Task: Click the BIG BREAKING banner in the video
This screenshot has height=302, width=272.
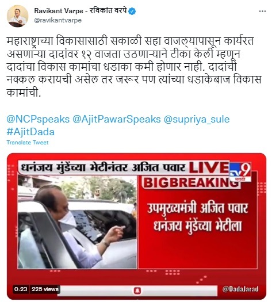Action: (190, 182)
